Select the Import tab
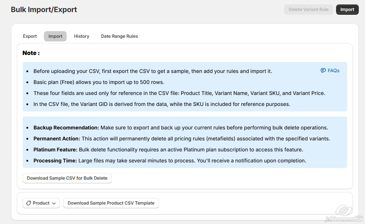The image size is (365, 224). point(55,36)
